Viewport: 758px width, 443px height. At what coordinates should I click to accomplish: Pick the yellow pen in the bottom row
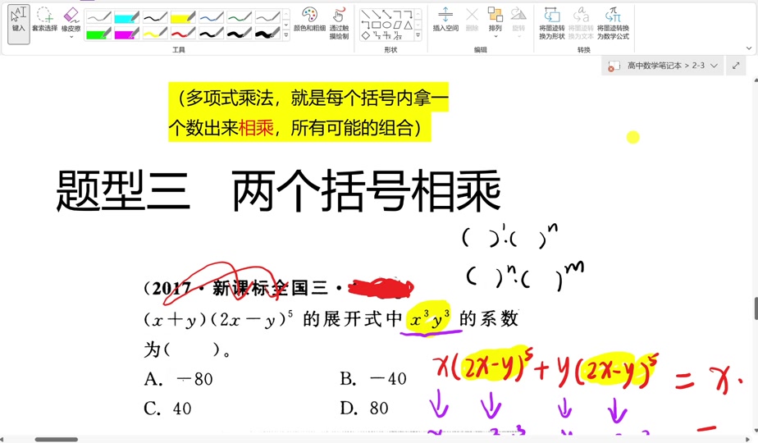[155, 34]
